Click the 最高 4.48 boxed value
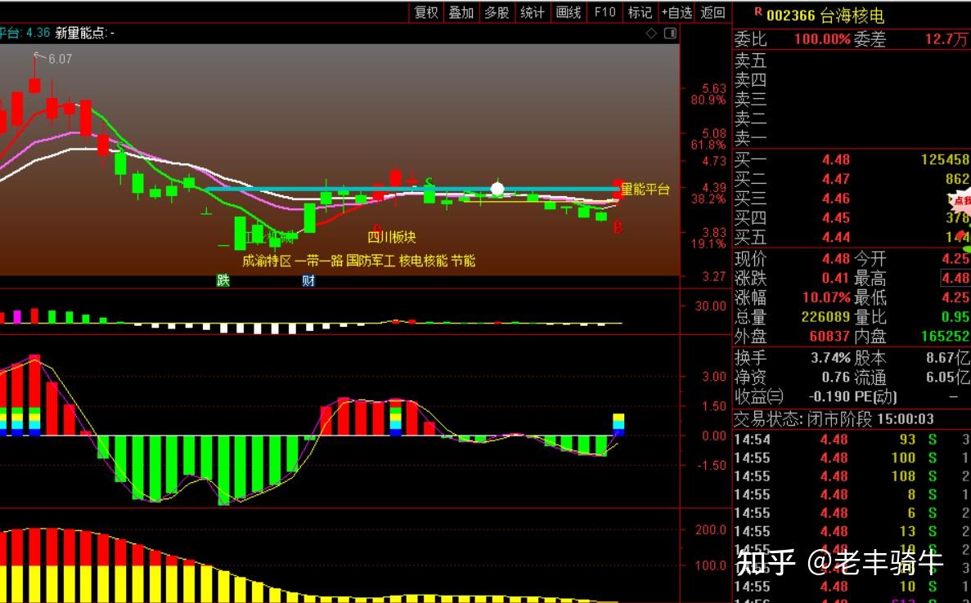Image resolution: width=971 pixels, height=603 pixels. [955, 279]
